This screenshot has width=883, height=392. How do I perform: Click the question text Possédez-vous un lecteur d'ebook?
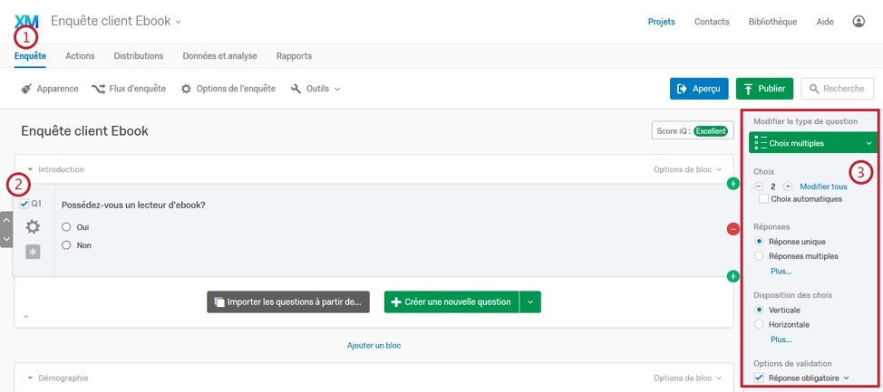click(133, 206)
